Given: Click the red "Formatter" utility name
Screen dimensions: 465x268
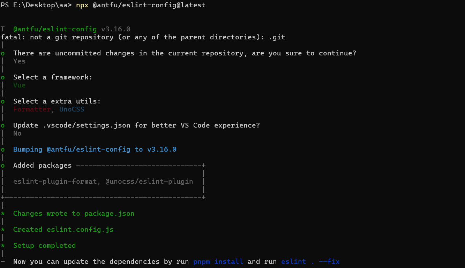Looking at the screenshot, I should point(32,109).
